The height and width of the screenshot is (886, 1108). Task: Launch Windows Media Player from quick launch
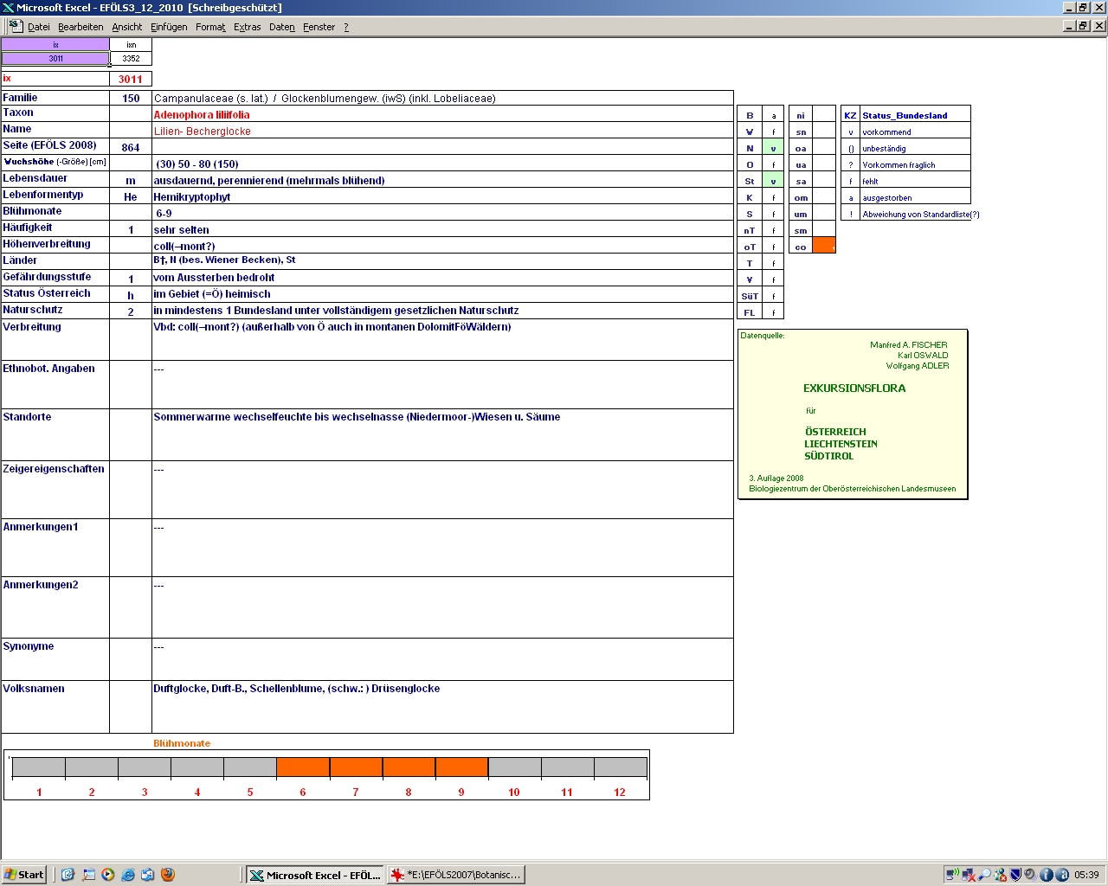[x=108, y=875]
